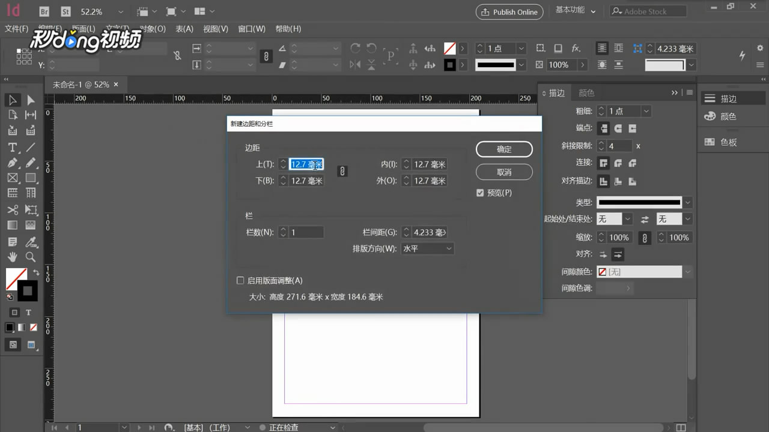Image resolution: width=769 pixels, height=432 pixels.
Task: Open the zoom level 52.2% dropdown
Action: [121, 11]
